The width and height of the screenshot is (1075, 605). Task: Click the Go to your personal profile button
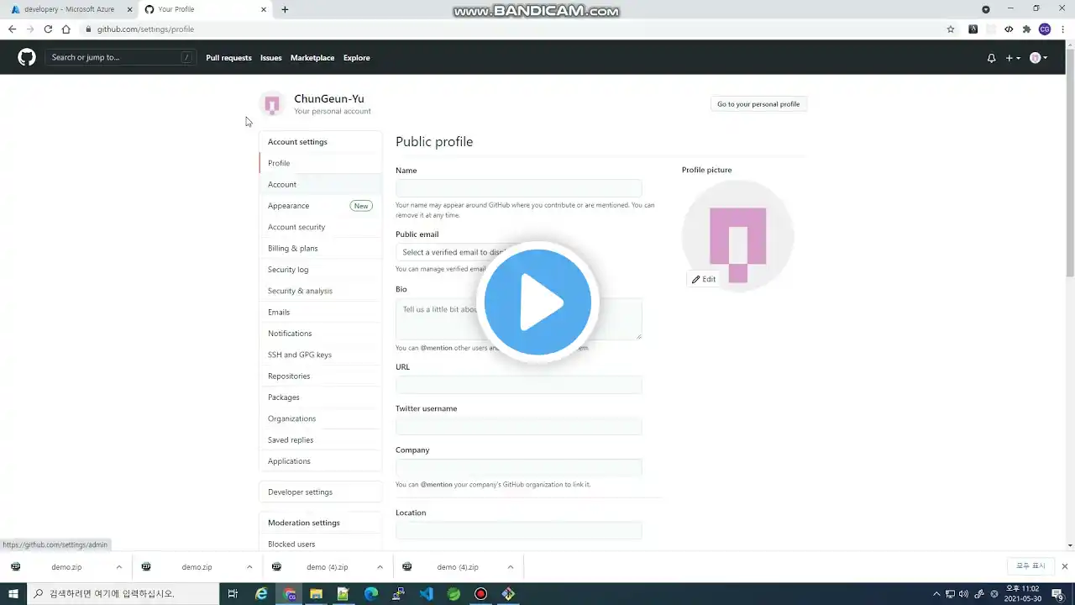click(x=758, y=104)
